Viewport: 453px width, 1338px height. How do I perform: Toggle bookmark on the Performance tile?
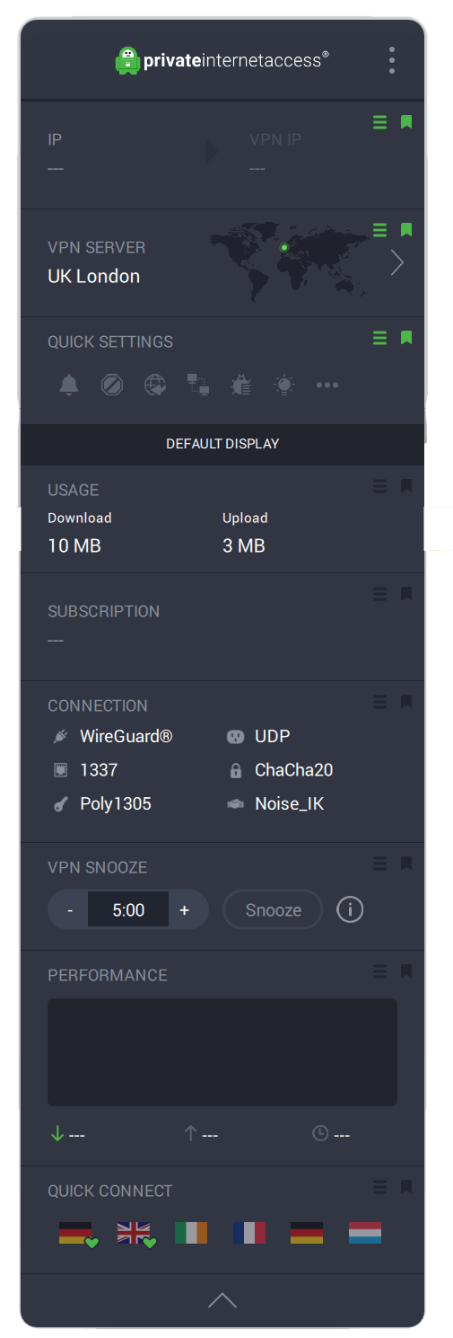(406, 971)
